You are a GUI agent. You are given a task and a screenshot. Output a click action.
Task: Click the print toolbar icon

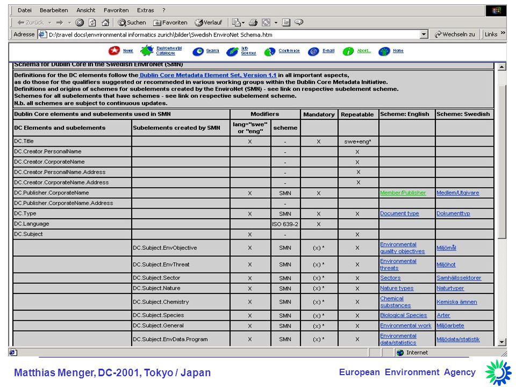[253, 23]
